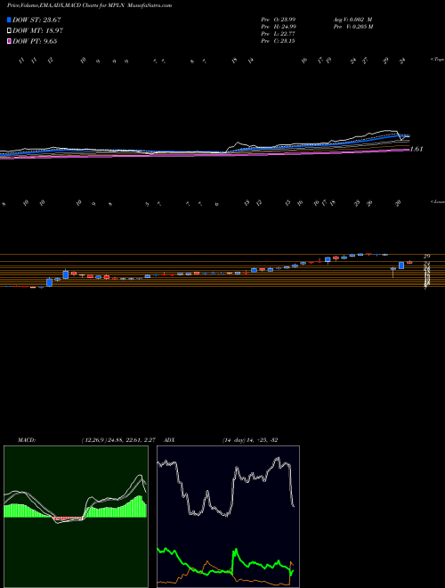The height and width of the screenshot is (588, 445).
Task: Click the blue DOW ST legend swatch
Action: point(9,20)
